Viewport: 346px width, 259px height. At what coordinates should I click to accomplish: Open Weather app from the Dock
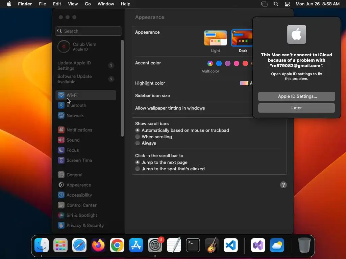[277, 245]
